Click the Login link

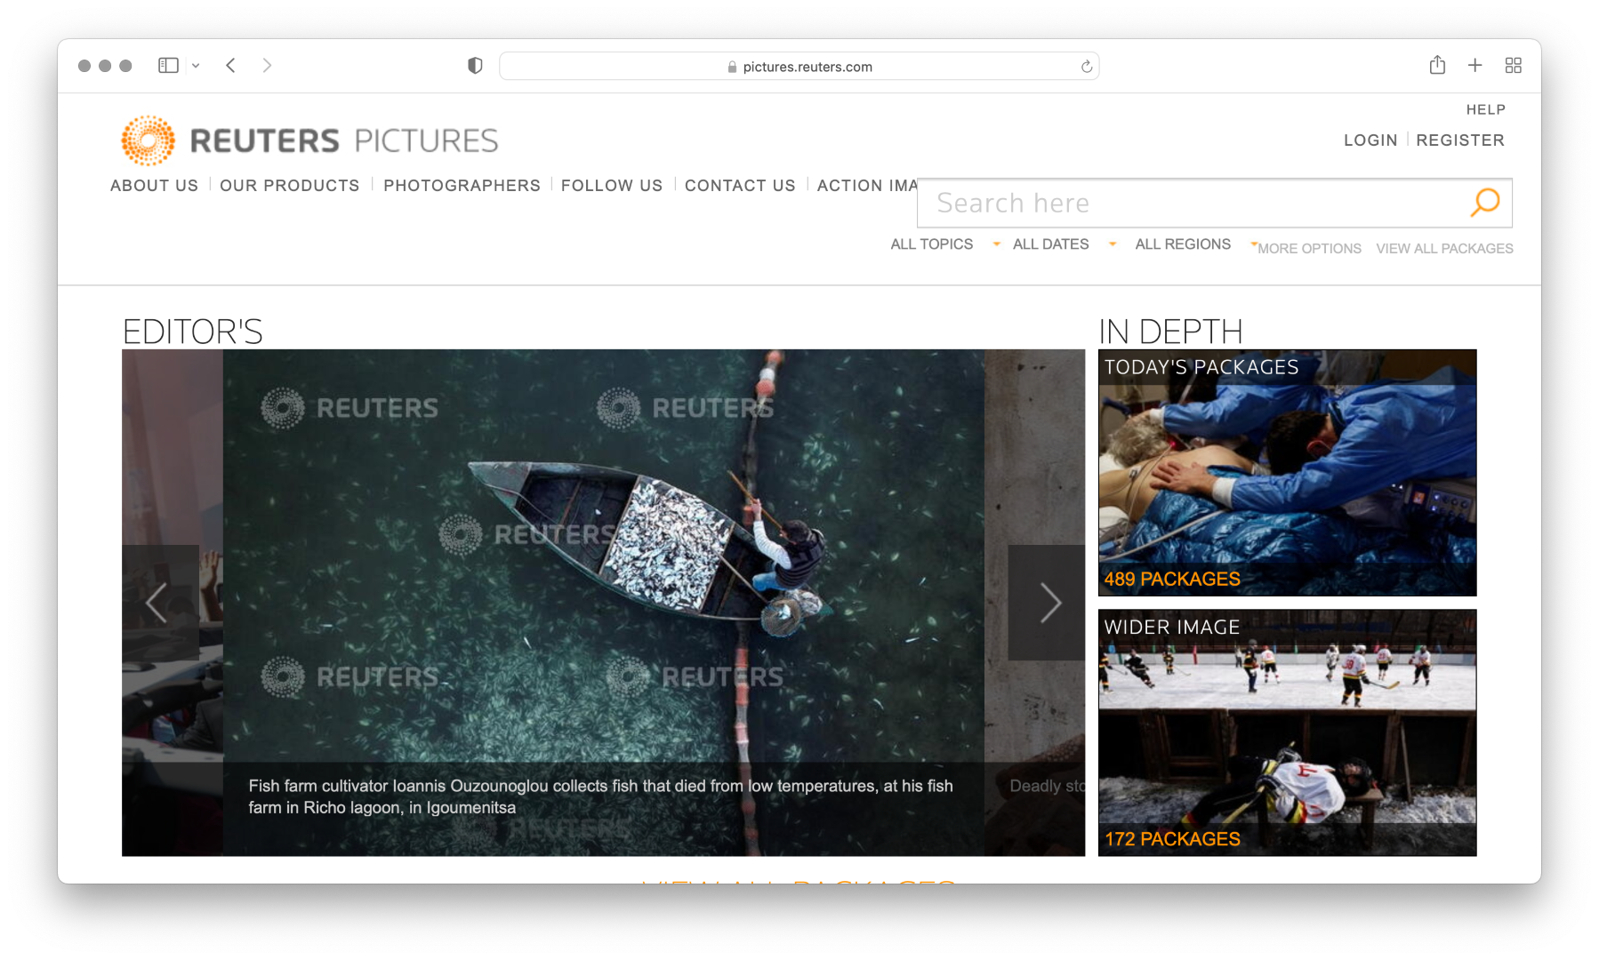1370,140
